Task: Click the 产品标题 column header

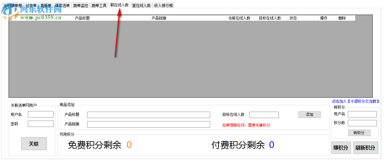Action: tap(112, 18)
